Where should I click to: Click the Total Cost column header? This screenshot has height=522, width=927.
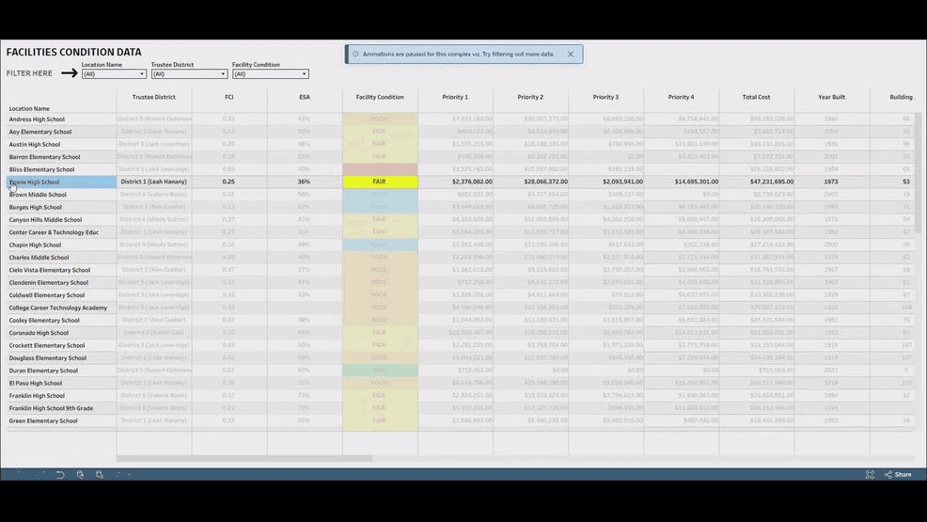[x=756, y=97]
